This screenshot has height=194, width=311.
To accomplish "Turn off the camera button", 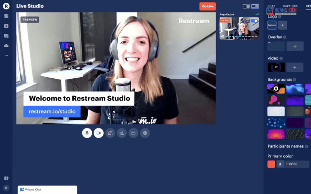I will click(x=99, y=133).
